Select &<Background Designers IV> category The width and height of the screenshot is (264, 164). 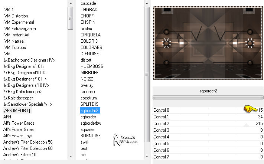pos(29,60)
